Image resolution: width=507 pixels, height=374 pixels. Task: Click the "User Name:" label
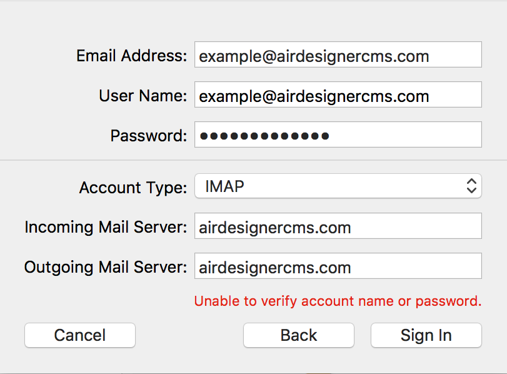143,96
